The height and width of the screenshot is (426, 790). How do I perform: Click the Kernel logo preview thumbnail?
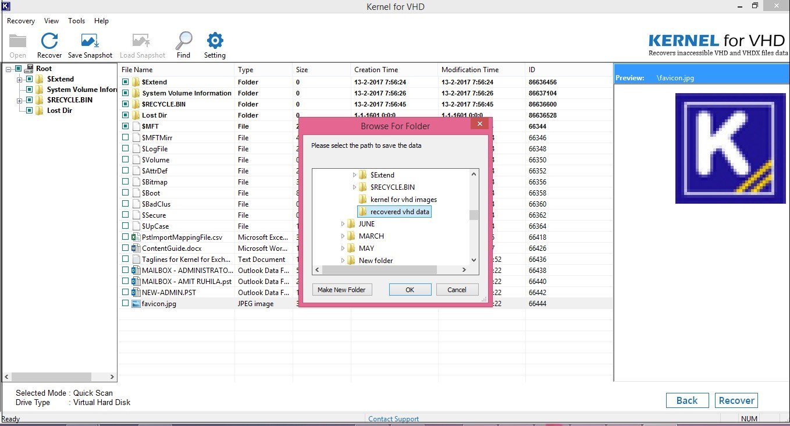tap(731, 148)
